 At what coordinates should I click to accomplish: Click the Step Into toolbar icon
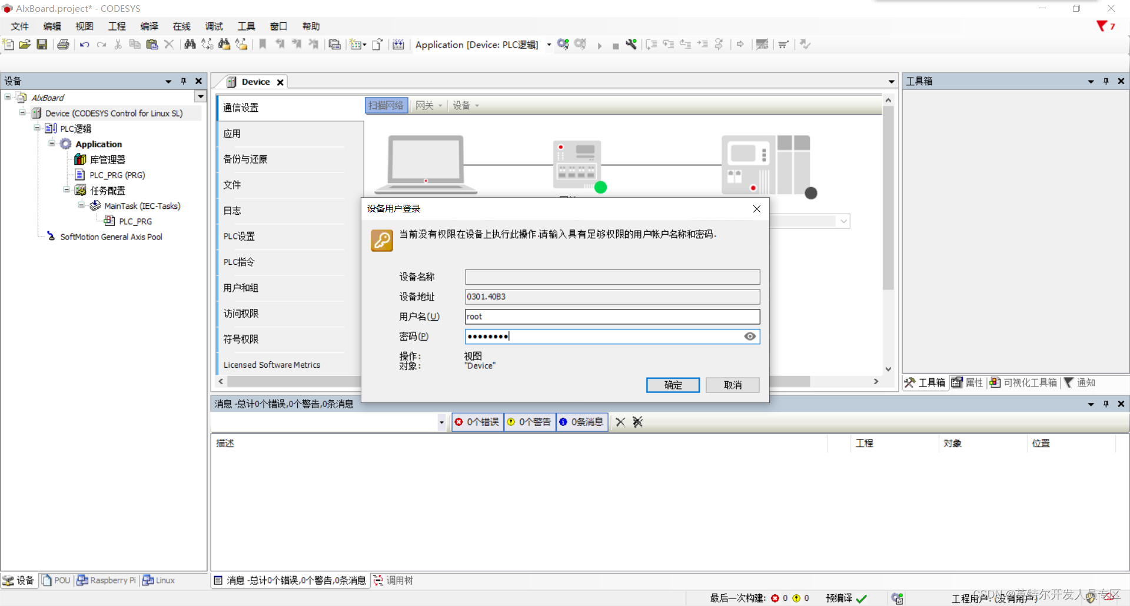[669, 44]
